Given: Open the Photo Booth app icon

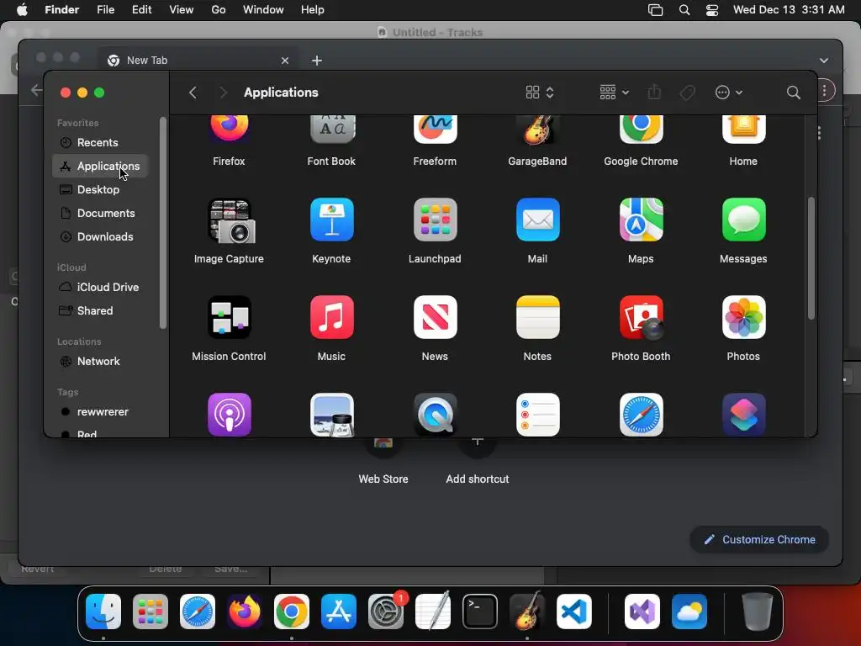Looking at the screenshot, I should tap(641, 317).
